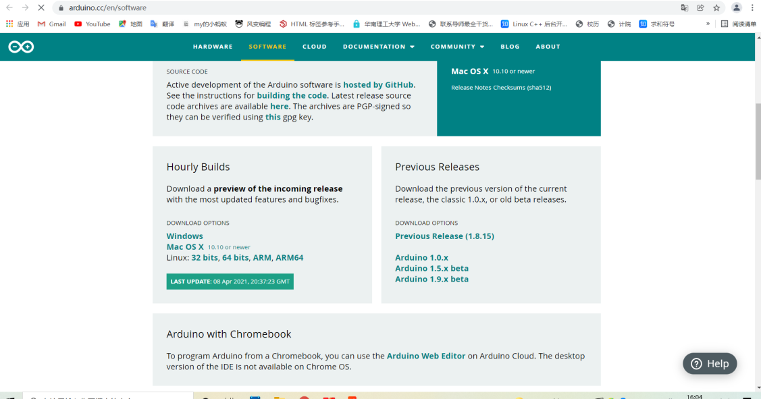This screenshot has width=761, height=399.
Task: Open the Blog nav item
Action: (510, 47)
